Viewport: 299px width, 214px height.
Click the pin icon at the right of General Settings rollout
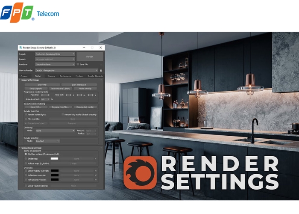101,80
